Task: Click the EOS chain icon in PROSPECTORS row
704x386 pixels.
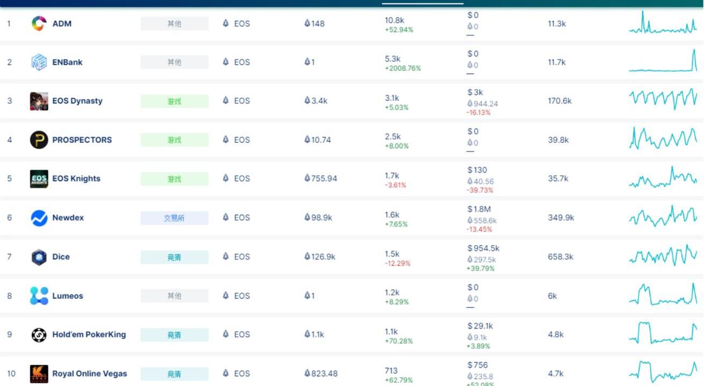Action: [x=226, y=140]
